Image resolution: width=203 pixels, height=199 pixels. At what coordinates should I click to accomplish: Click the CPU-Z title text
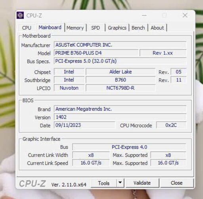[x=34, y=15]
